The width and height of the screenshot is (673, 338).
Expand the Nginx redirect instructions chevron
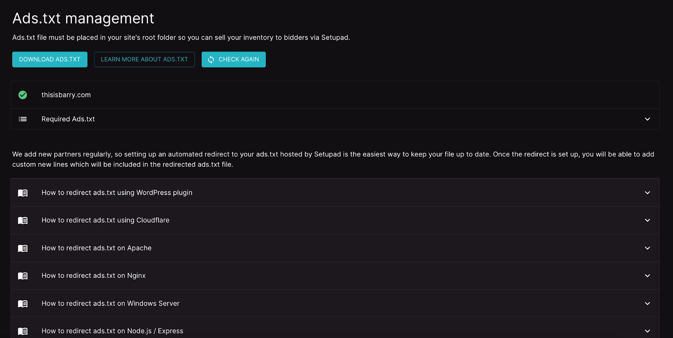647,276
